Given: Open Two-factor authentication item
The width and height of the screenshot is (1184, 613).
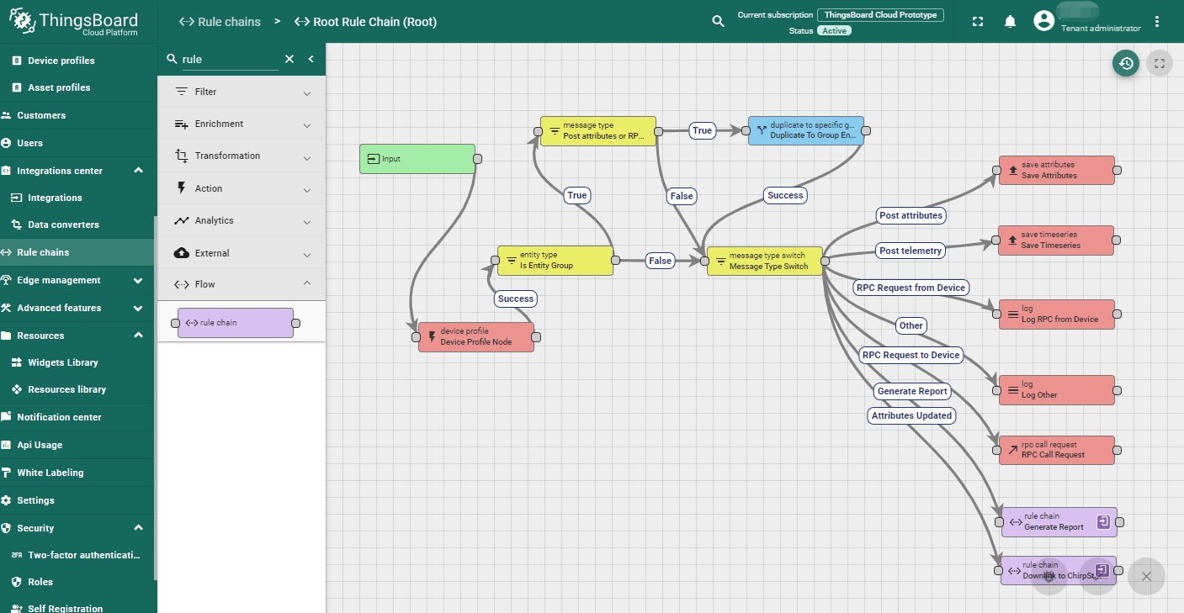Looking at the screenshot, I should [77, 555].
